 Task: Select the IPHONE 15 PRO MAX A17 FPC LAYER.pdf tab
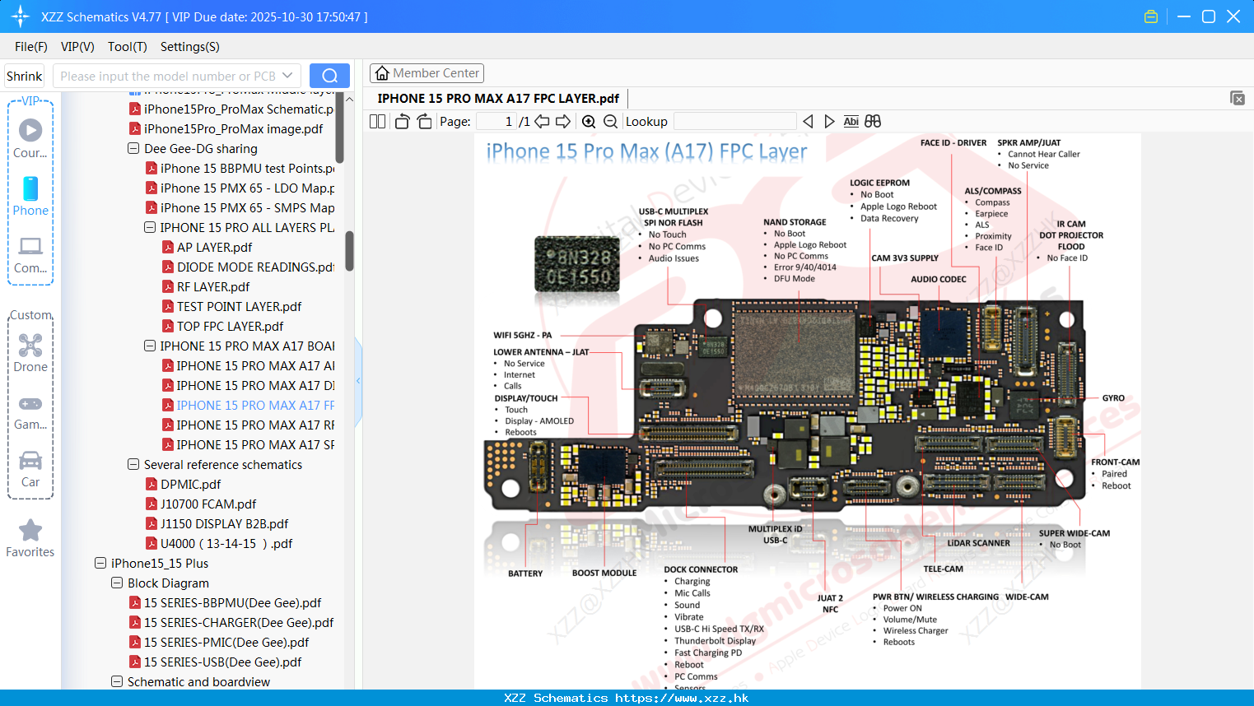pyautogui.click(x=498, y=99)
